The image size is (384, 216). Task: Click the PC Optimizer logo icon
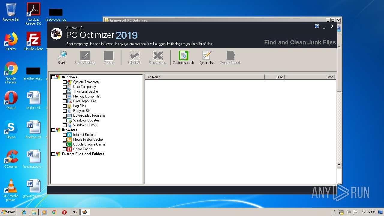point(56,34)
